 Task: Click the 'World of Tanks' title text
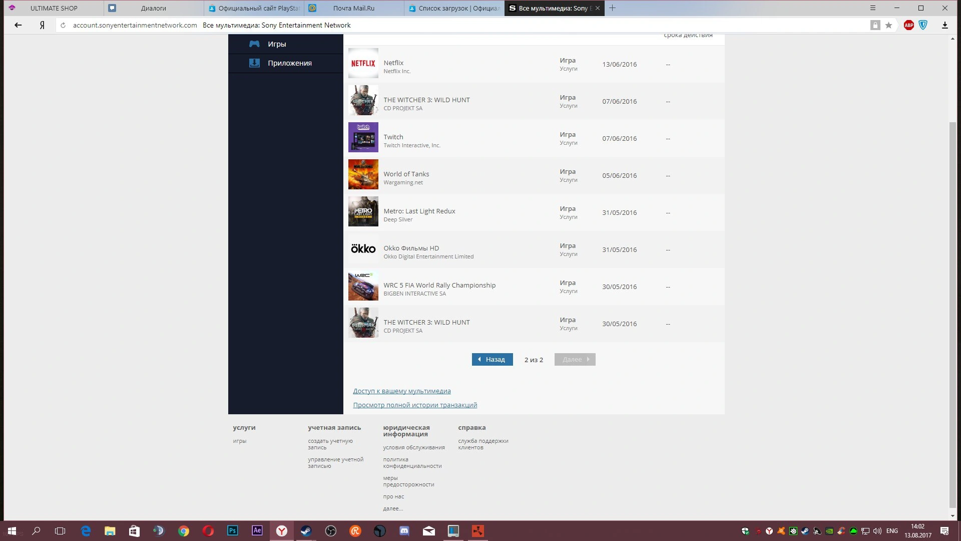tap(406, 174)
